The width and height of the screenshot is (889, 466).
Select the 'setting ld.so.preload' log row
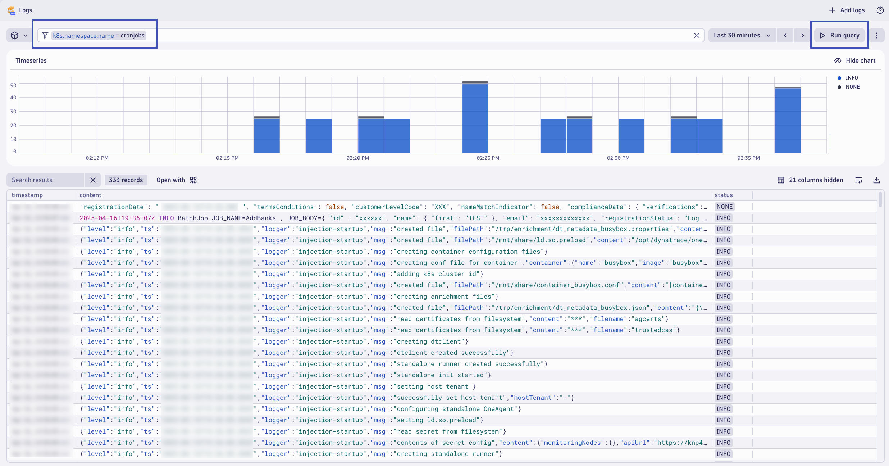tap(442, 420)
